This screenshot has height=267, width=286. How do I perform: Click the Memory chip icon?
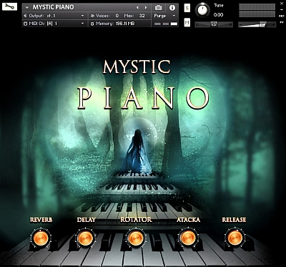(x=92, y=24)
